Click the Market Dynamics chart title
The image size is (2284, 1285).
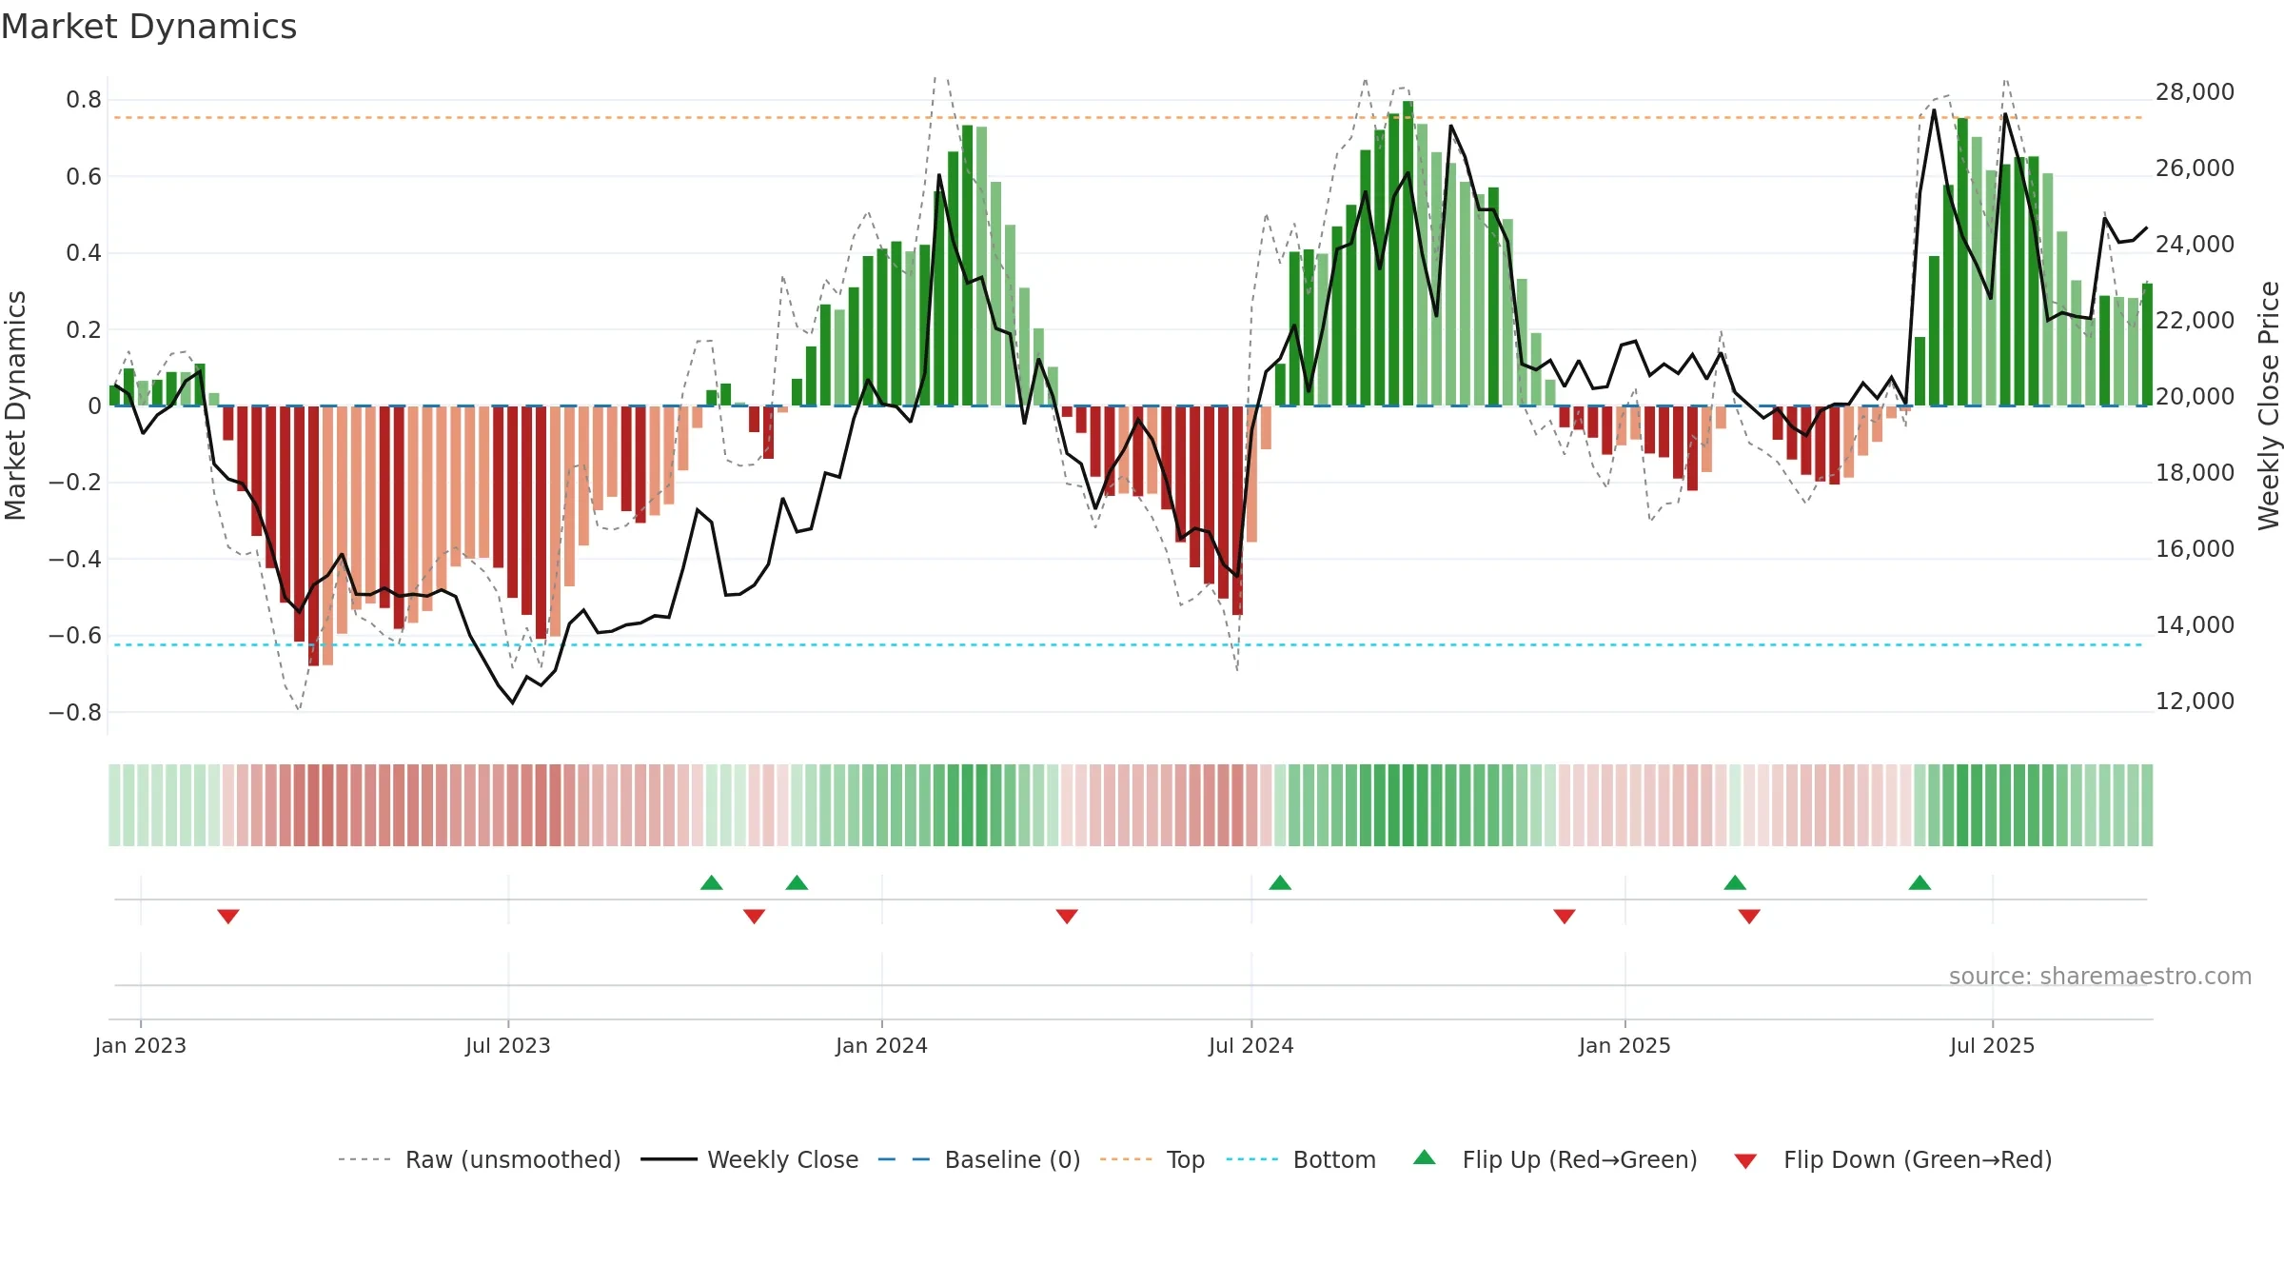[x=148, y=27]
